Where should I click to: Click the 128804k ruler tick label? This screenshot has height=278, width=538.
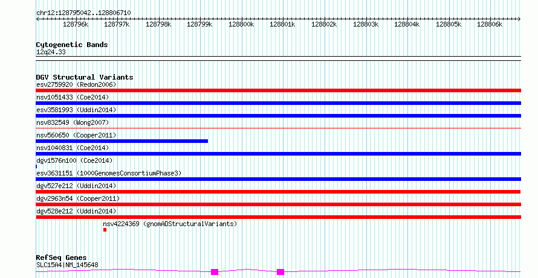(407, 25)
